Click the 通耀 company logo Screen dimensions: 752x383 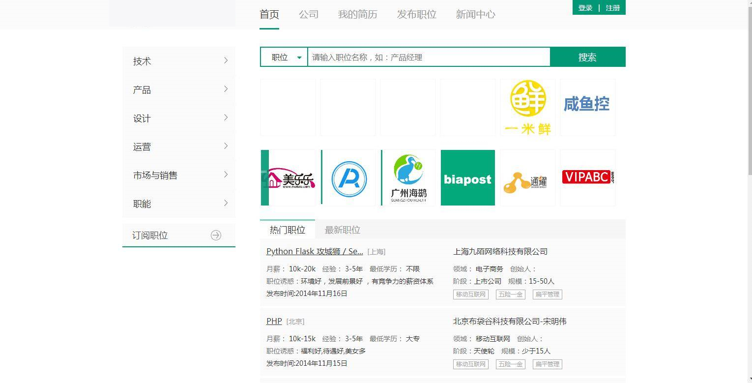pyautogui.click(x=527, y=177)
